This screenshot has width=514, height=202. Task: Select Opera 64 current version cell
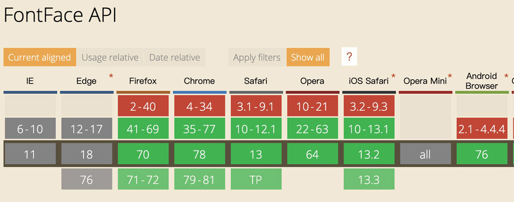312,154
